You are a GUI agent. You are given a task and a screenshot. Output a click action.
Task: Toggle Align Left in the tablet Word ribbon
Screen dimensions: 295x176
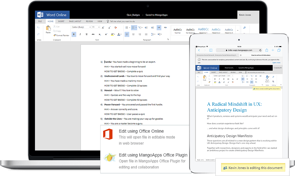coord(243,79)
